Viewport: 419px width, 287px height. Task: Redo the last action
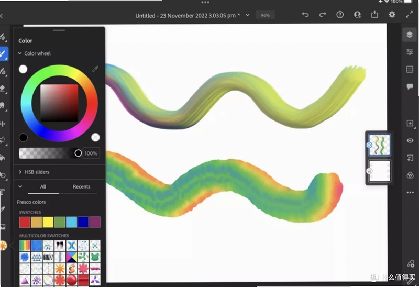[323, 15]
